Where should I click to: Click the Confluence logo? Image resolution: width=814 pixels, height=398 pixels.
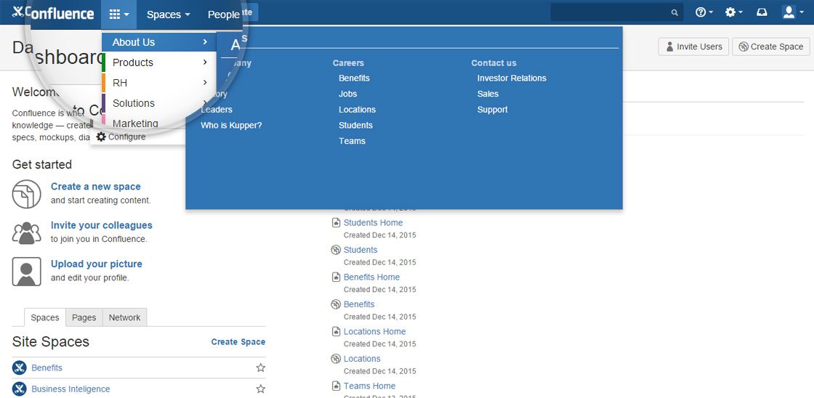(53, 13)
